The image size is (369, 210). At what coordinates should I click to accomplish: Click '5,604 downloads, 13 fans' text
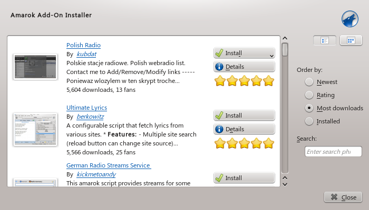coord(101,90)
